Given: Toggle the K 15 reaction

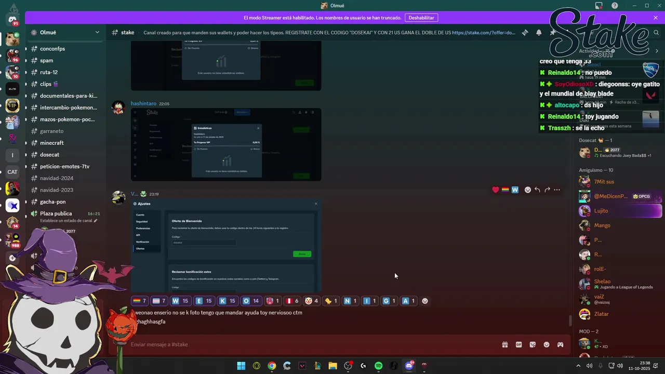Looking at the screenshot, I should (x=227, y=301).
